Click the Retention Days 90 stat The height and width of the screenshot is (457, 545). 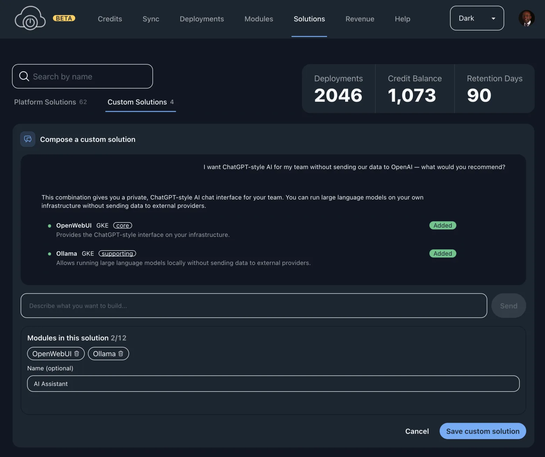point(494,89)
